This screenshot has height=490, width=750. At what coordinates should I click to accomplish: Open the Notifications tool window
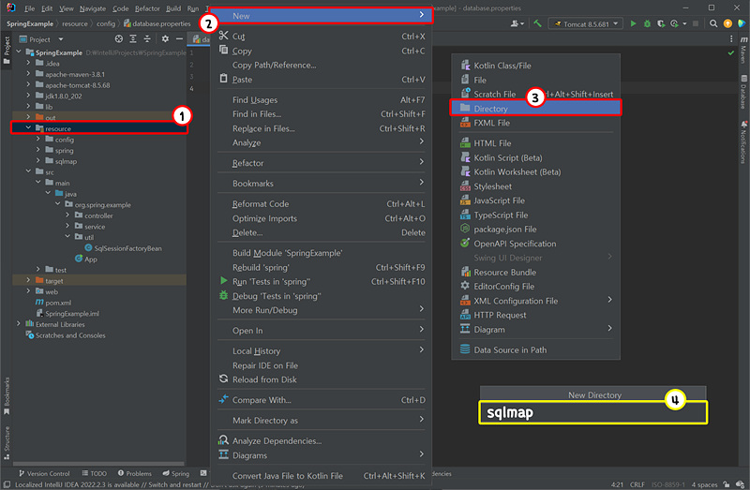coord(743,142)
